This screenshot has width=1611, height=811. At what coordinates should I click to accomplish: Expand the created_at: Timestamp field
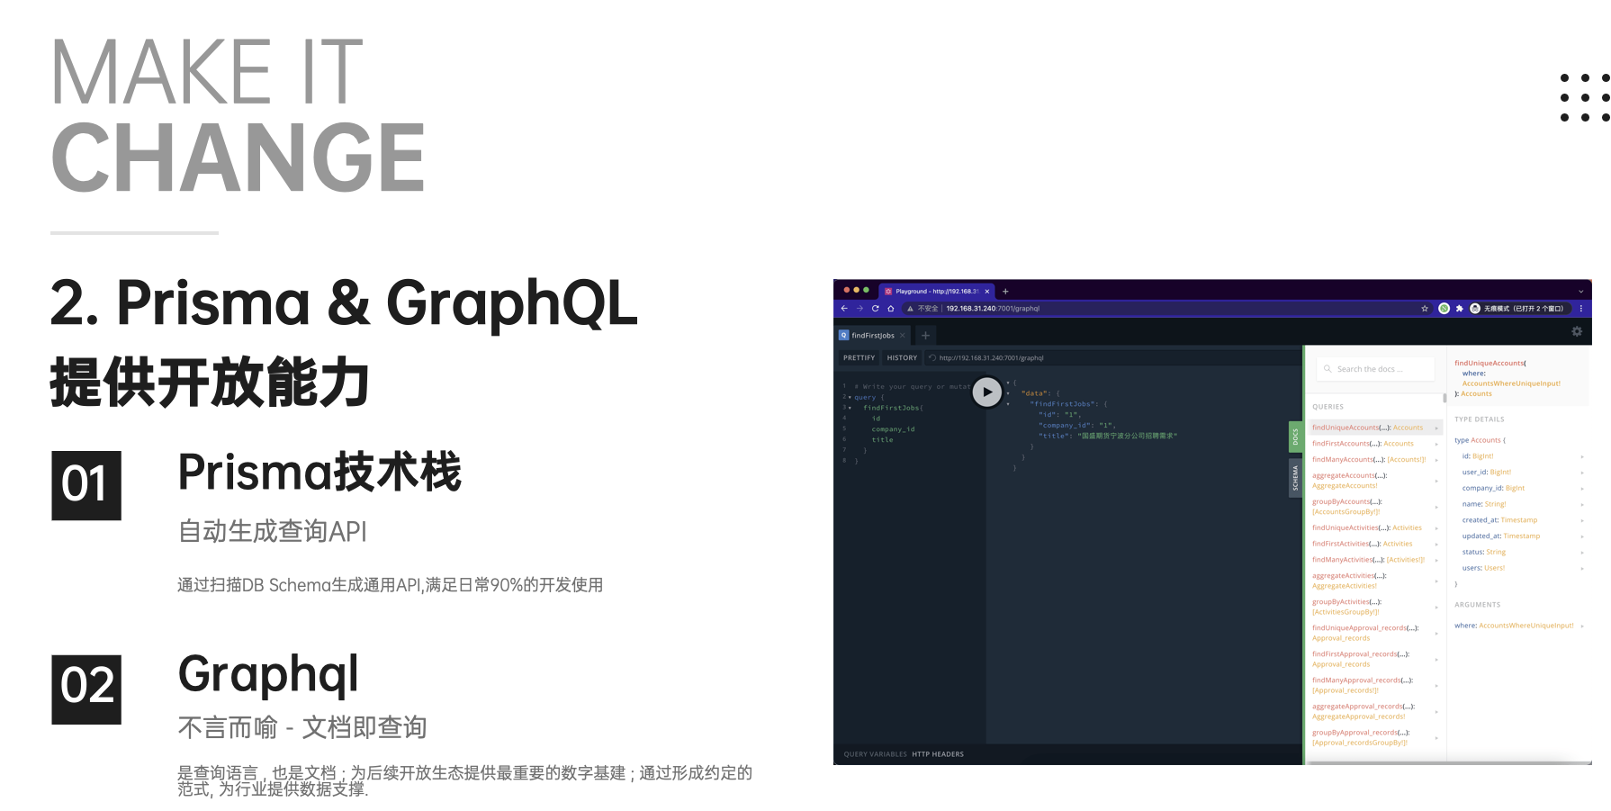1519,520
